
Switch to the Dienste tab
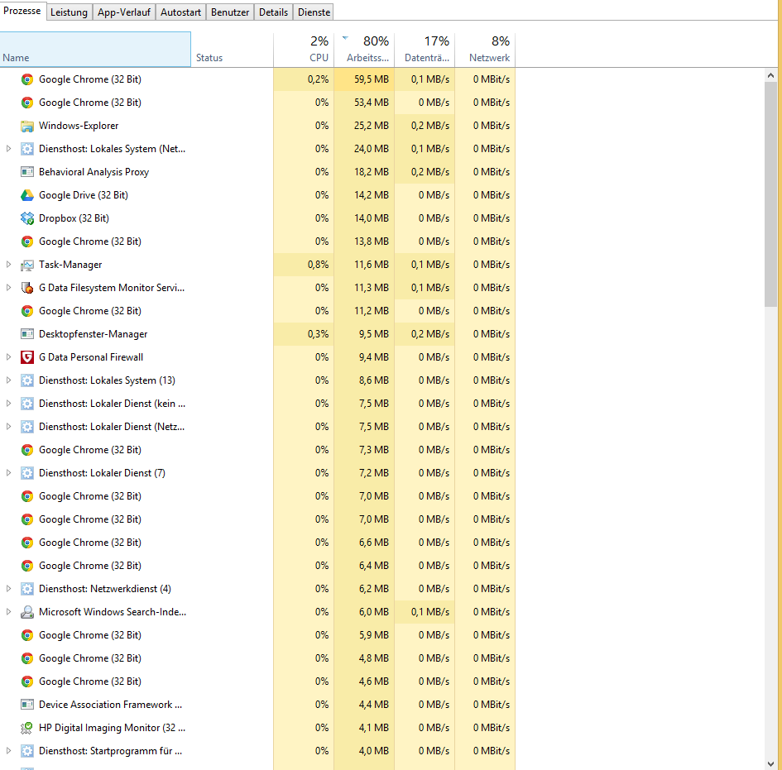pyautogui.click(x=314, y=12)
